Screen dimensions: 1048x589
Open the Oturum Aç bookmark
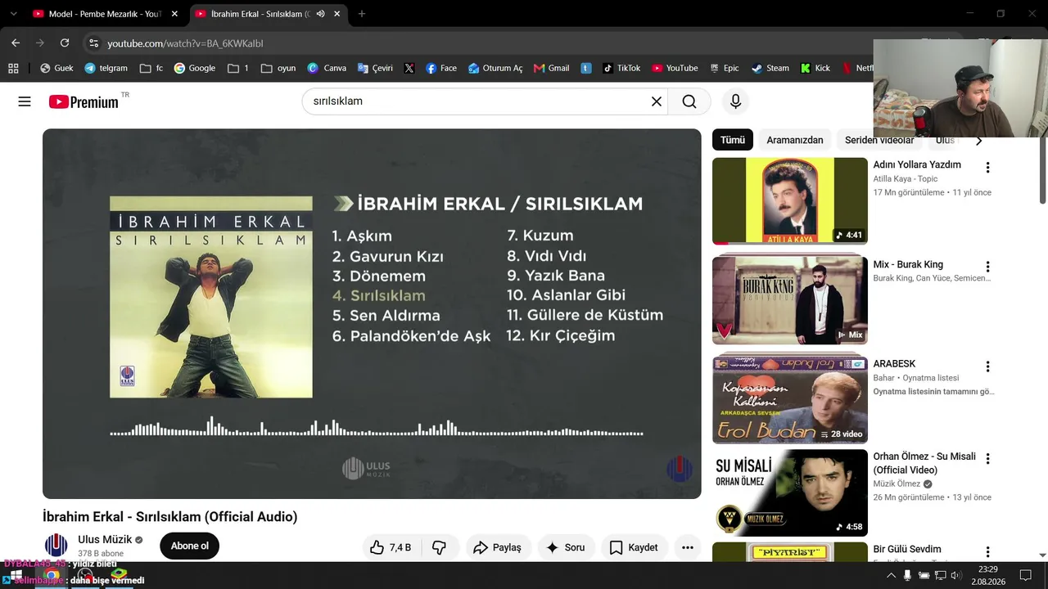[495, 68]
